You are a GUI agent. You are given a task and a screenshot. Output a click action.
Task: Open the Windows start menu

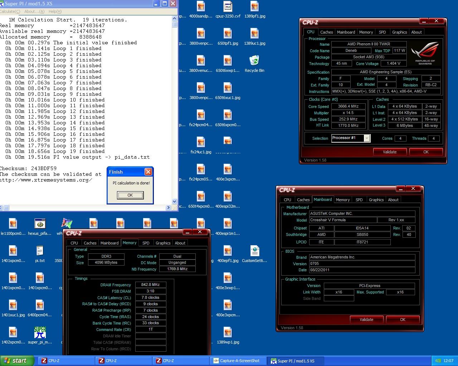17,361
